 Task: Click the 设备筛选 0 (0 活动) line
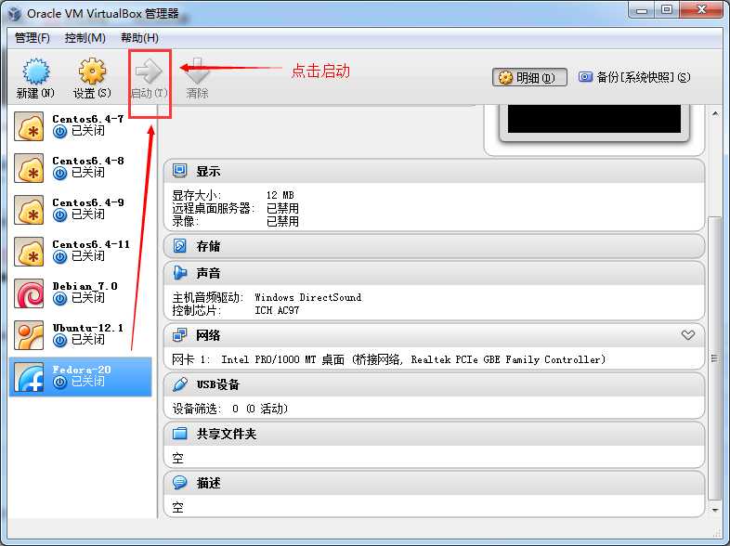click(230, 409)
